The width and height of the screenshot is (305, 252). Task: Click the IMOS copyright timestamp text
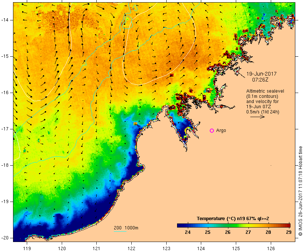point(300,191)
